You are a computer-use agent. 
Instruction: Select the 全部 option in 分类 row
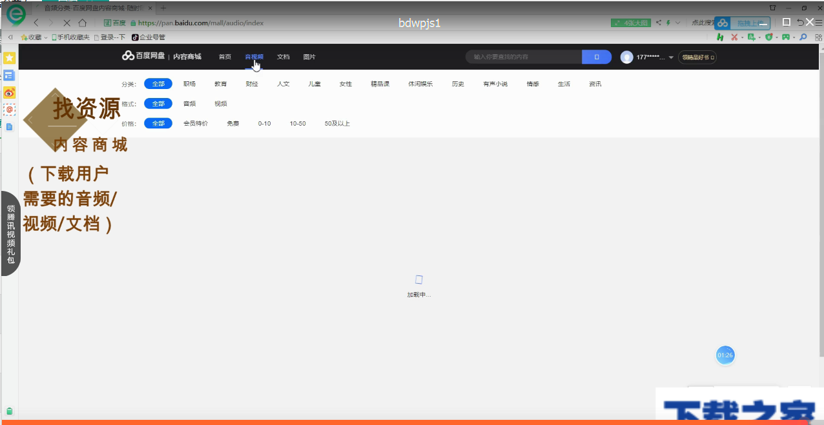[x=158, y=84]
